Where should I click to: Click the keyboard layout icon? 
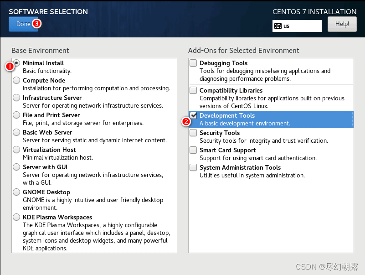(x=278, y=26)
